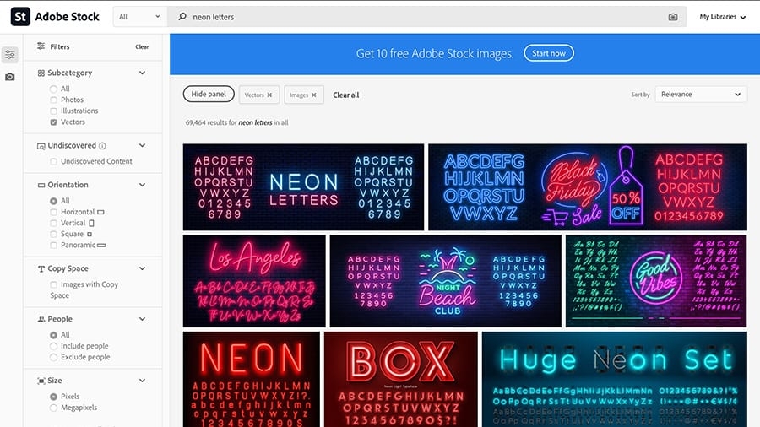Screen dimensions: 760x427
Task: Open the Black Friday Sale neon thumbnail
Action: click(588, 186)
